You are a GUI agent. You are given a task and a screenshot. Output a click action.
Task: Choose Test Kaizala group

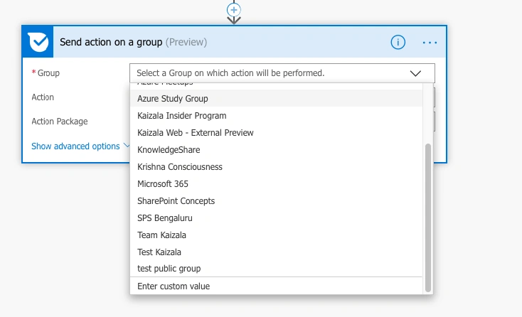[277, 252]
